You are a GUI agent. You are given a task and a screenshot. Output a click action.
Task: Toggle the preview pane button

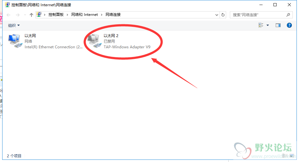coord(278,25)
